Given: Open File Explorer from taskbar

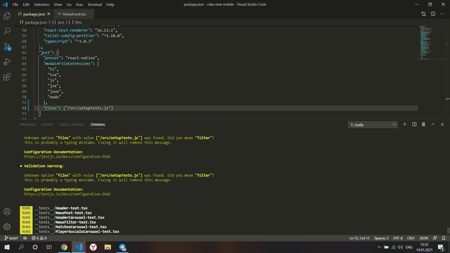Looking at the screenshot, I should pos(108,247).
